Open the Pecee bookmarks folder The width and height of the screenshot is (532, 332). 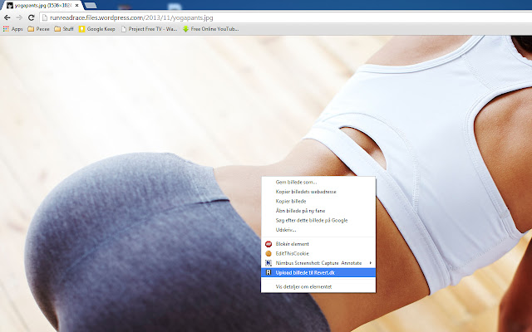[38, 29]
